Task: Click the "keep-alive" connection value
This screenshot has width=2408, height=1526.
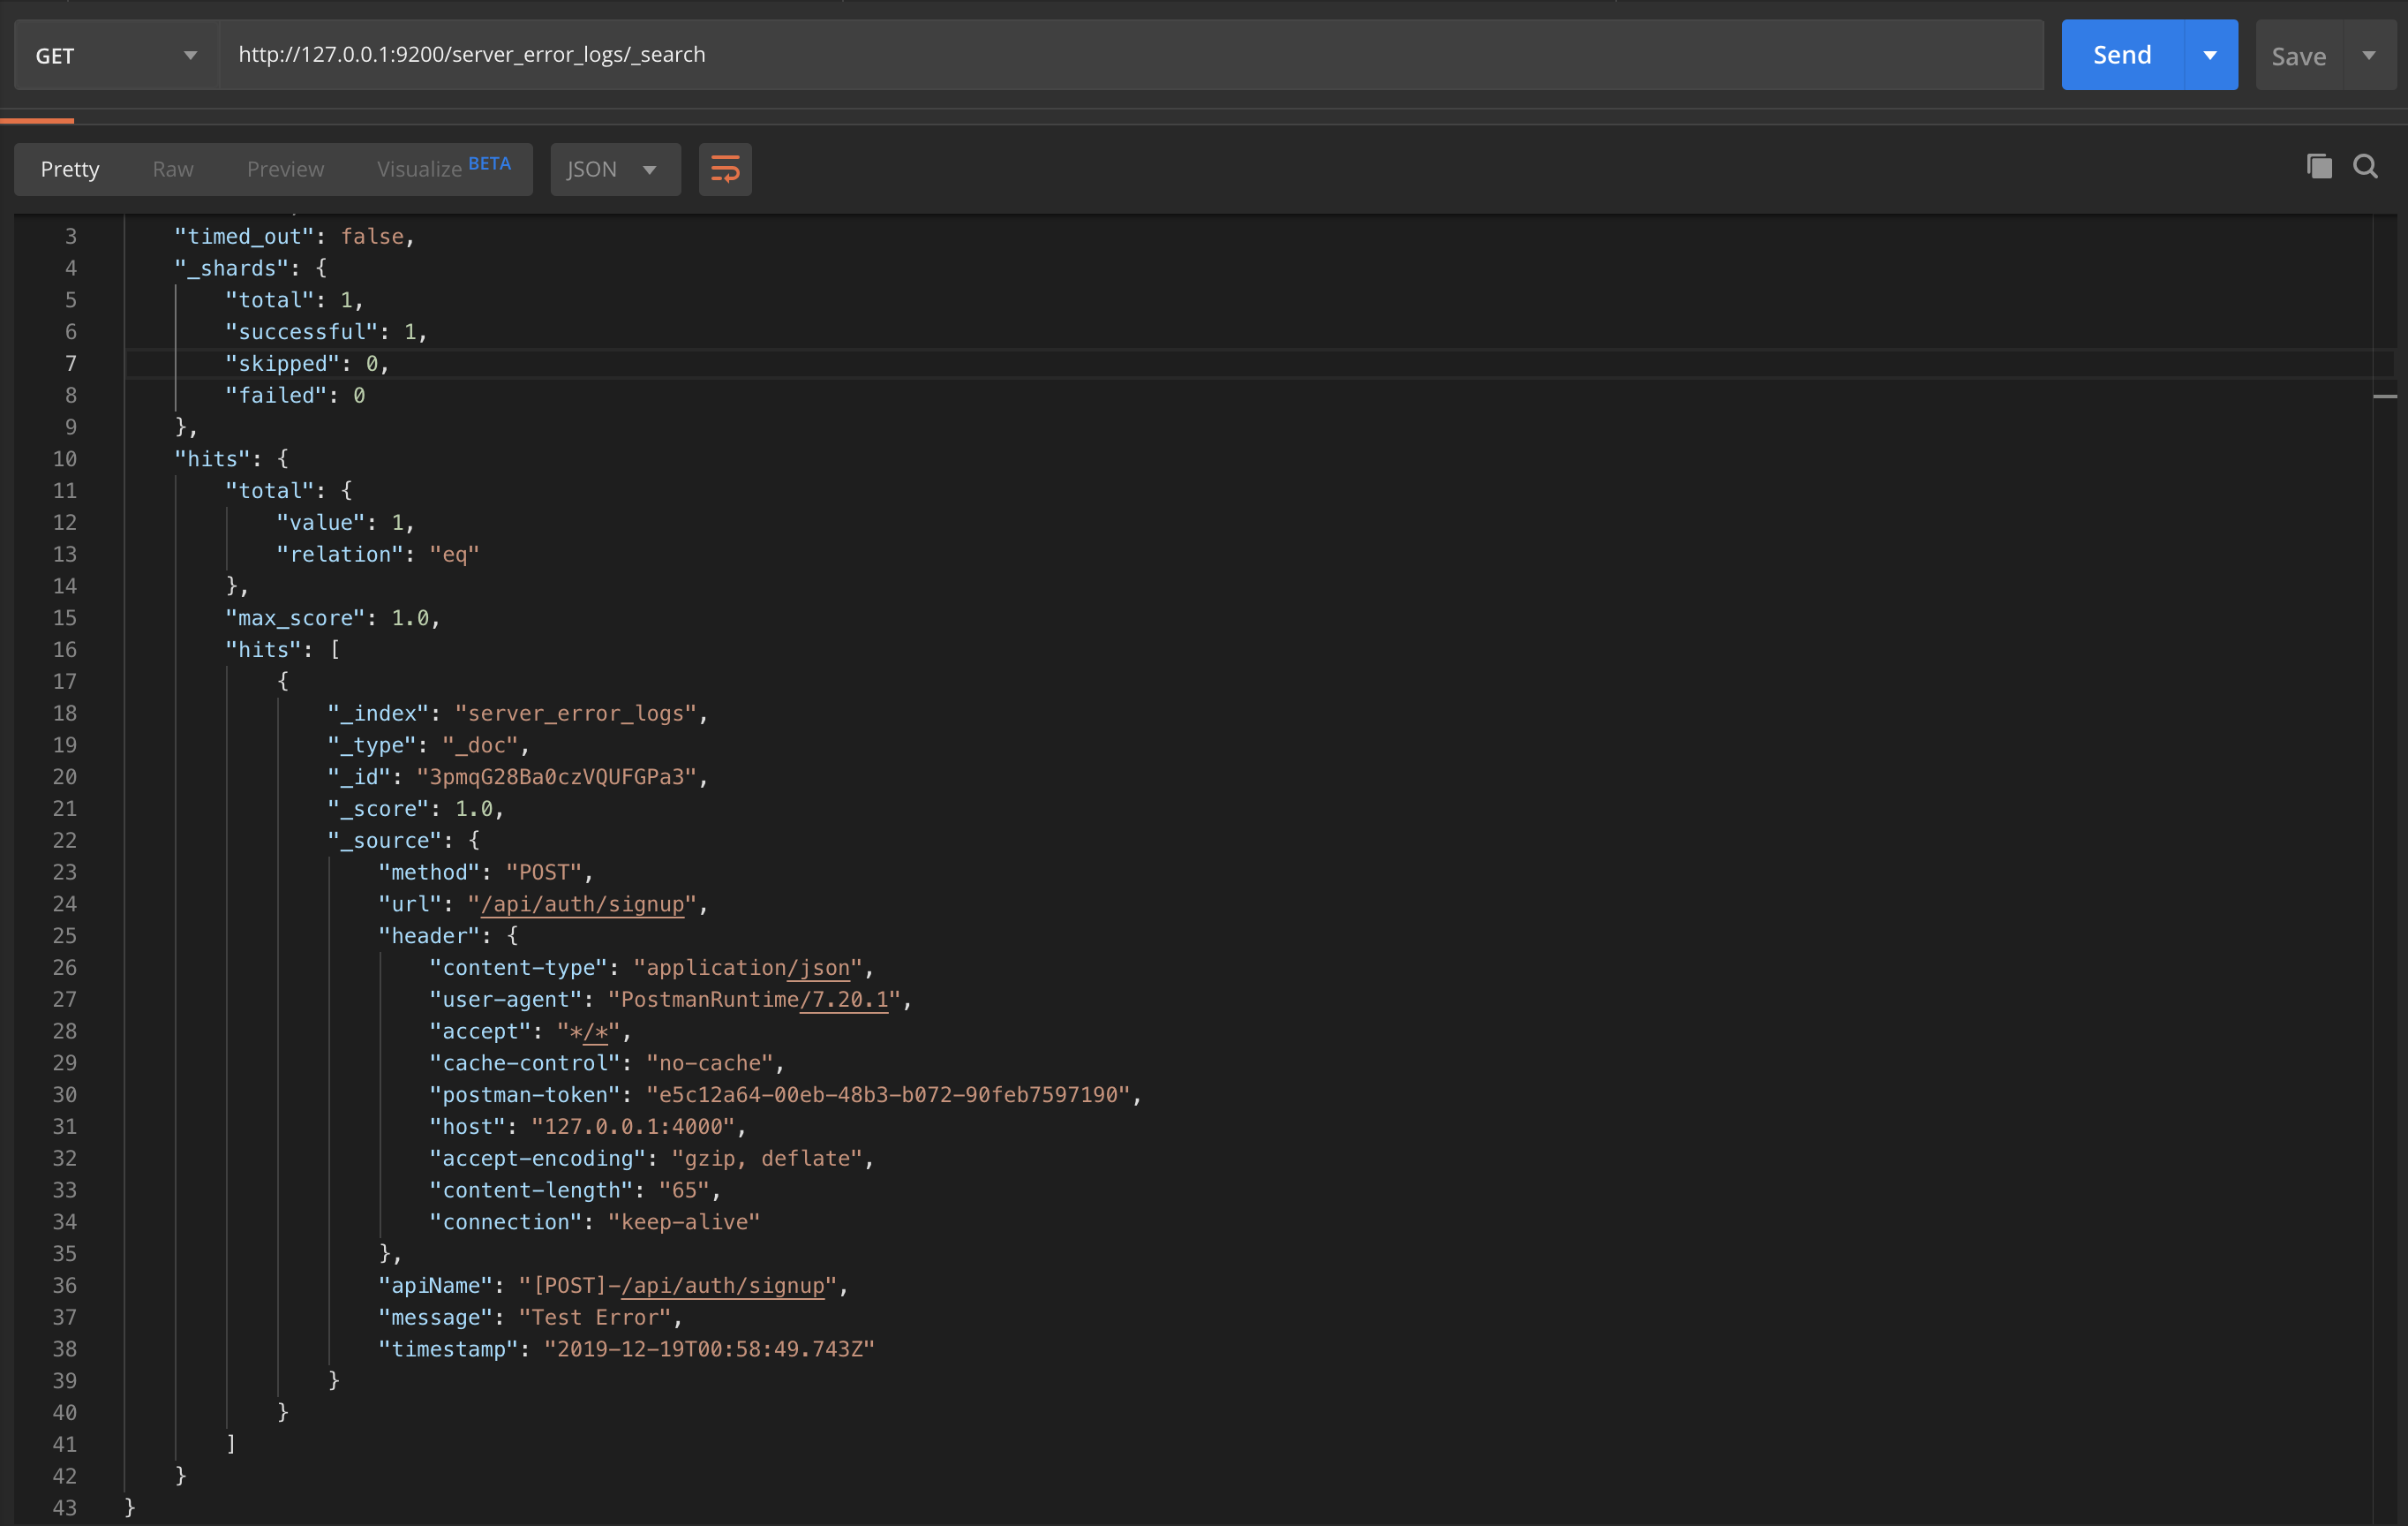Action: click(x=684, y=1222)
